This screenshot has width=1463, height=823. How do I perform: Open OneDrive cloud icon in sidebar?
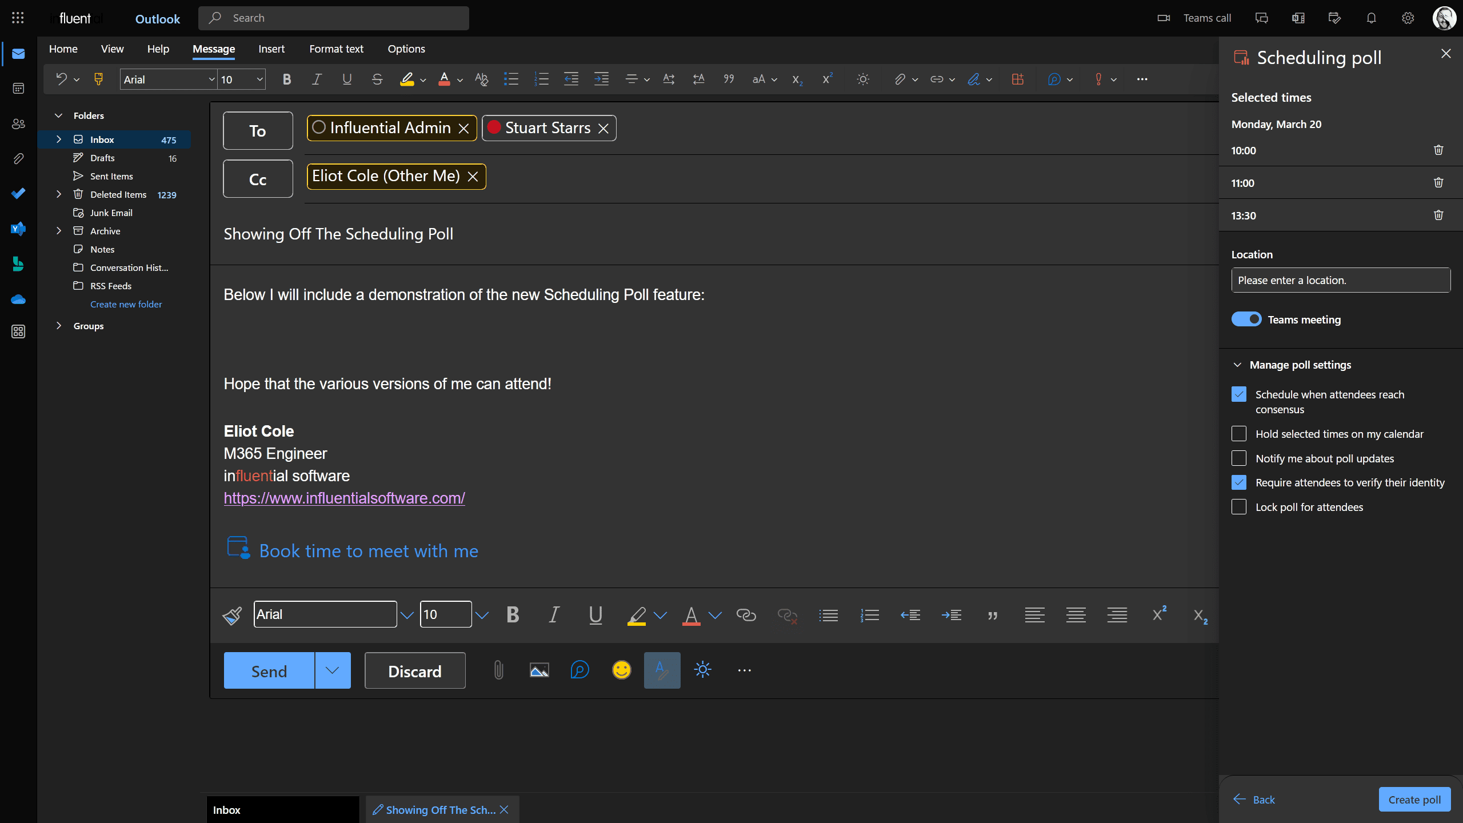(18, 299)
